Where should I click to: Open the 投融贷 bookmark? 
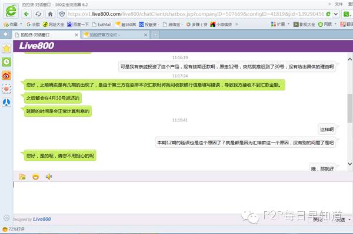point(149,24)
